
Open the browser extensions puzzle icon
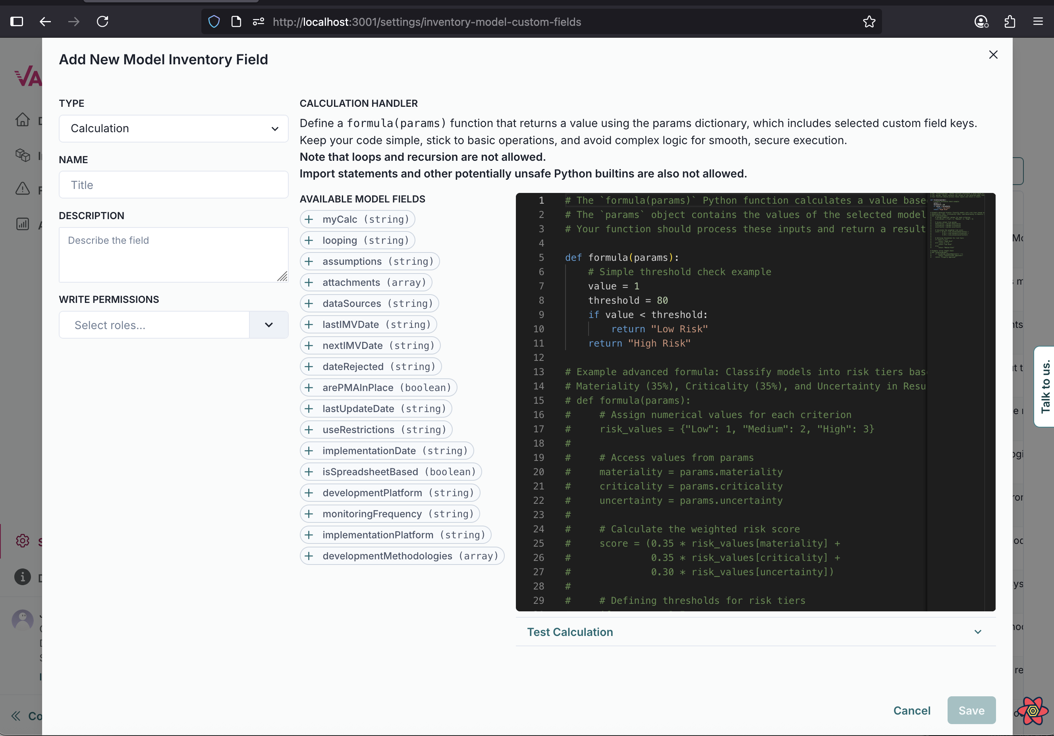1010,21
